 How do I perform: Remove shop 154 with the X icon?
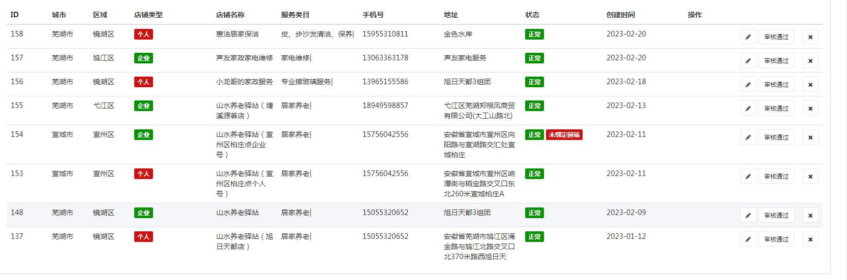coord(810,137)
